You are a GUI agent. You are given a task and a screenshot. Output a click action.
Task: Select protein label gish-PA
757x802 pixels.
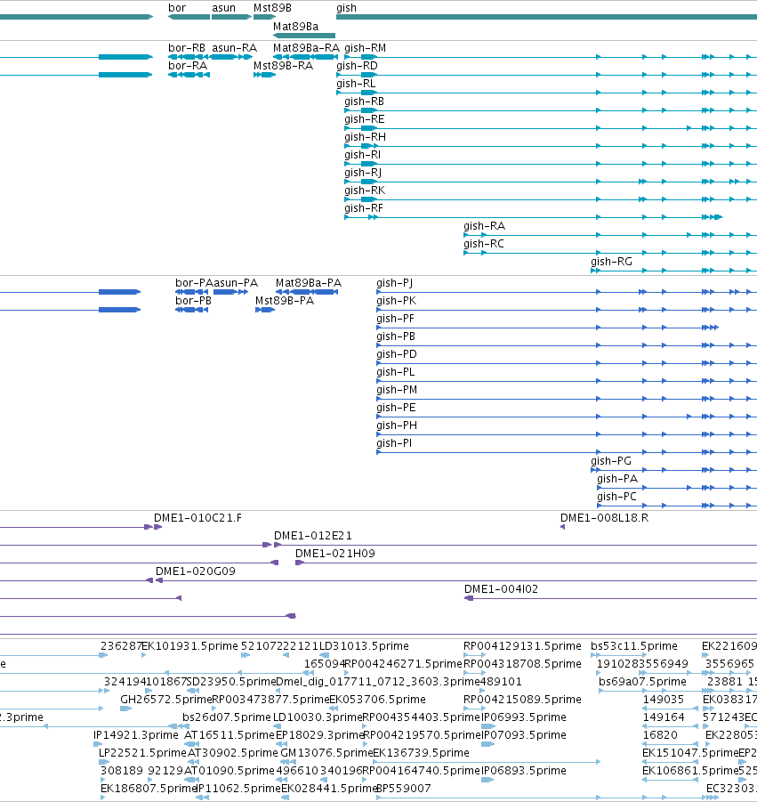point(617,479)
